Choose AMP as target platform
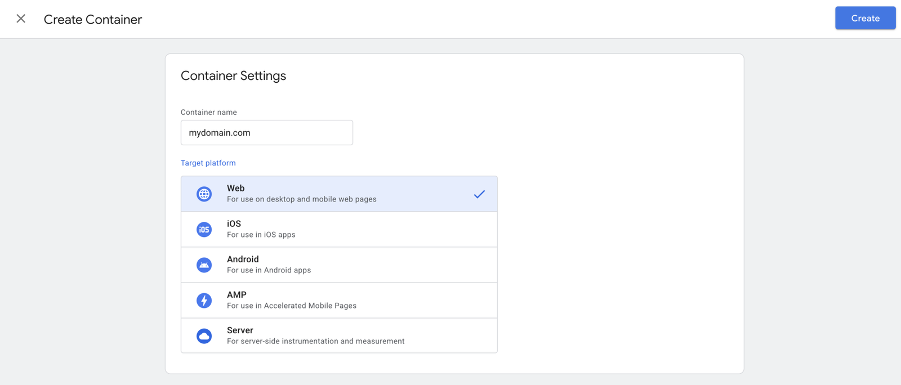This screenshot has width=901, height=385. coord(339,300)
